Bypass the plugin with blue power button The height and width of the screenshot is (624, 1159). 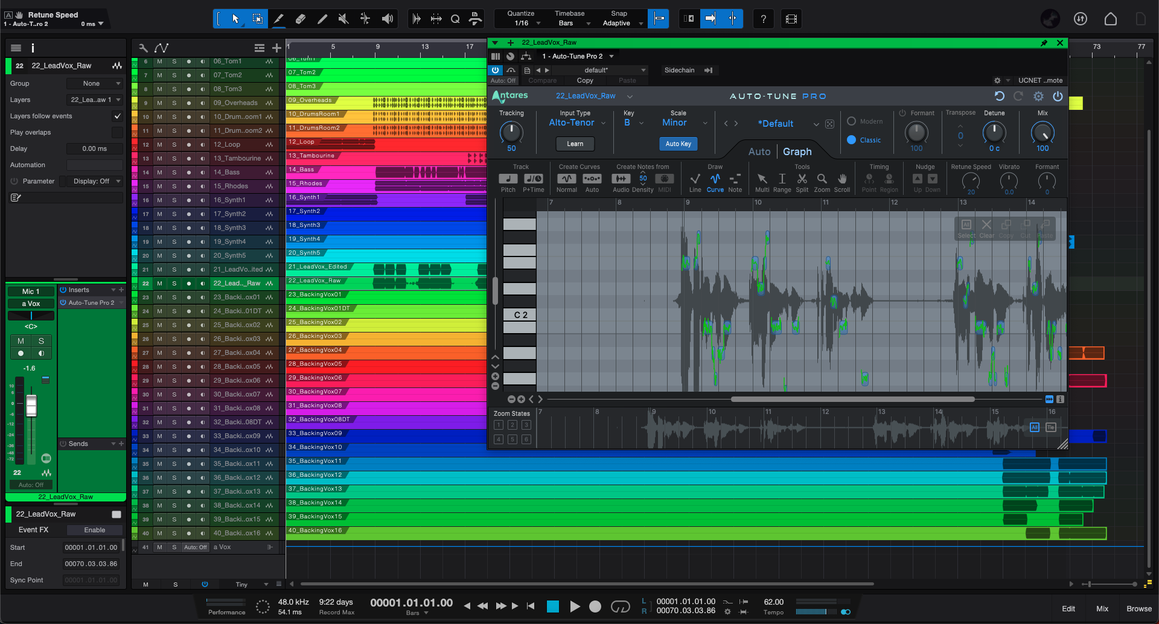pos(495,70)
